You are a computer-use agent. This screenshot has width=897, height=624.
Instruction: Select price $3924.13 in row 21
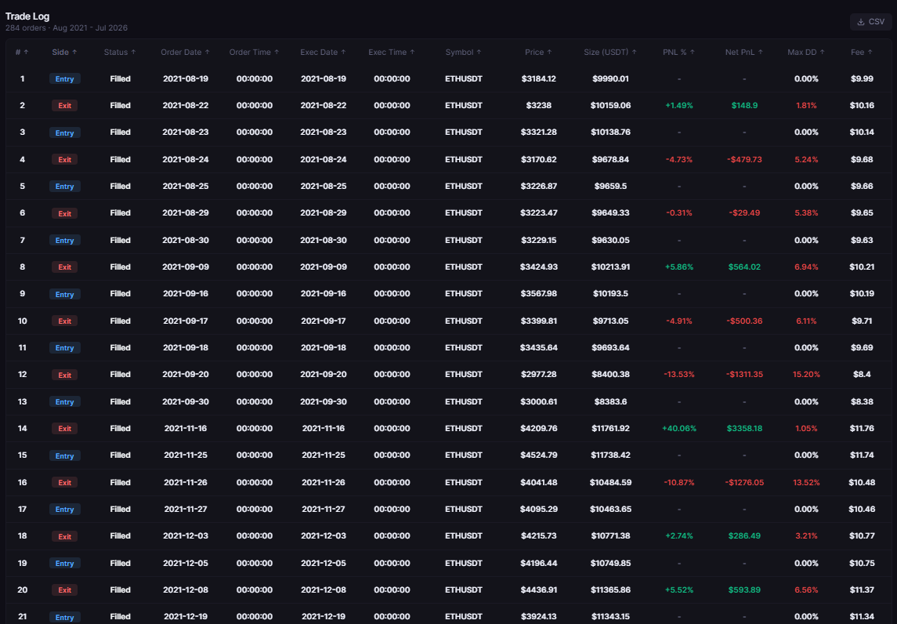pos(538,617)
